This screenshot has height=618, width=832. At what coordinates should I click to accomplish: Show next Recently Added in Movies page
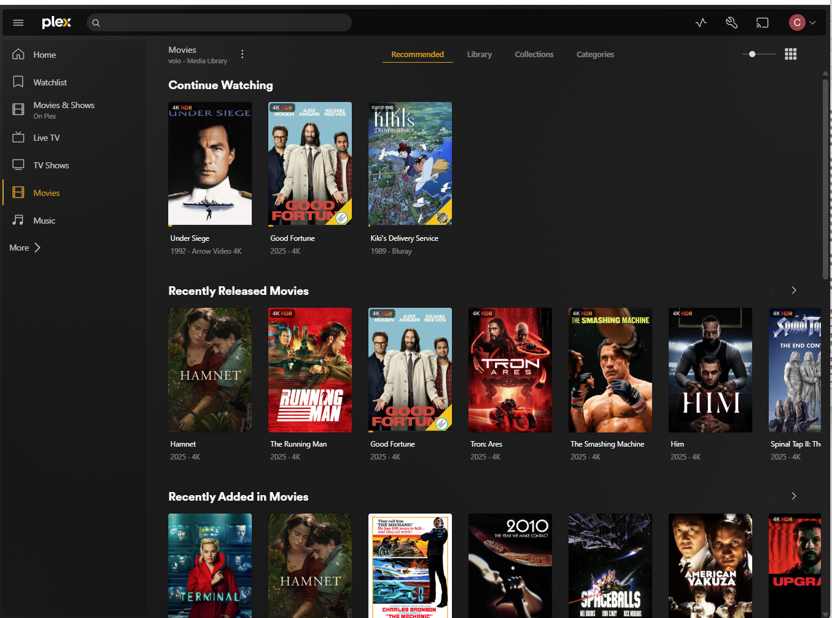coord(794,496)
